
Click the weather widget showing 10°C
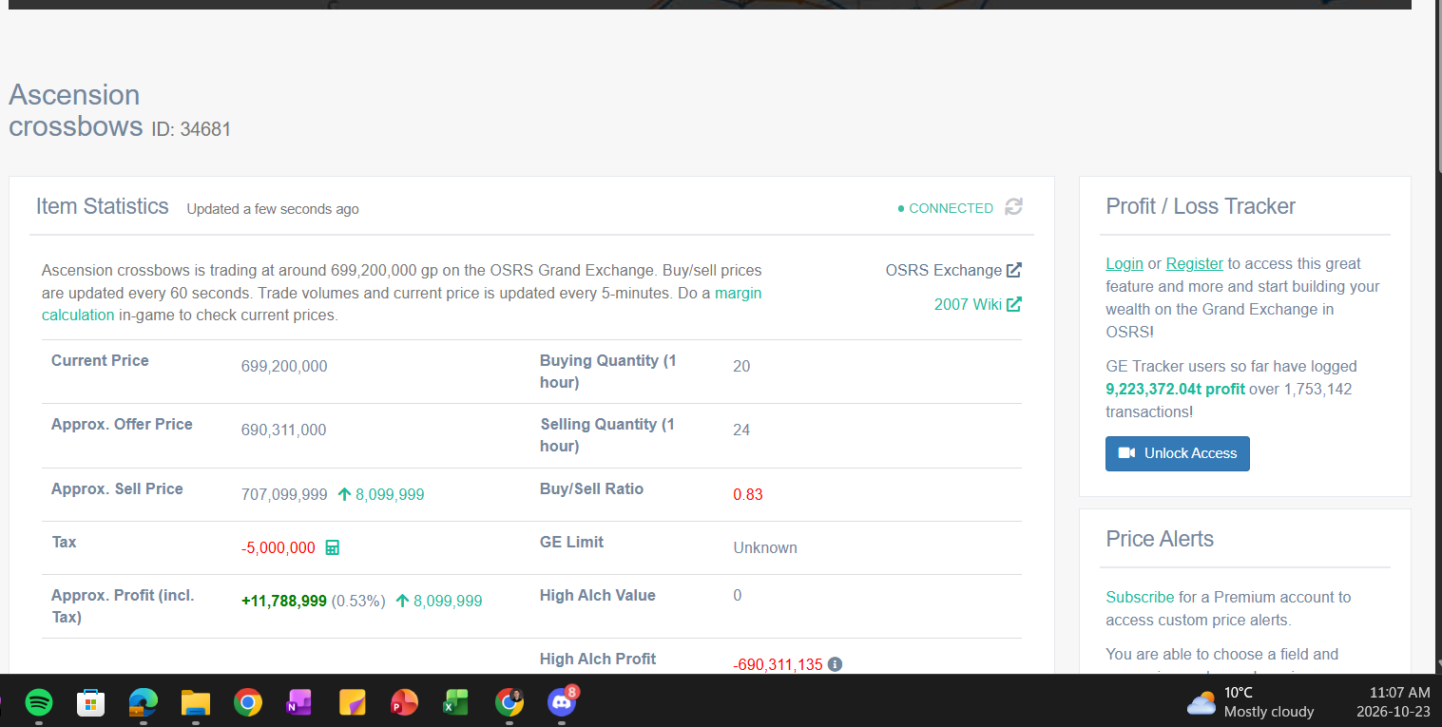click(1251, 702)
